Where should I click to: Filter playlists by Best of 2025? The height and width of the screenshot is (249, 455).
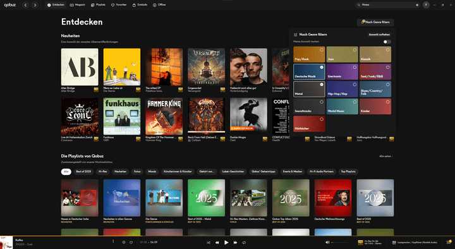click(83, 171)
